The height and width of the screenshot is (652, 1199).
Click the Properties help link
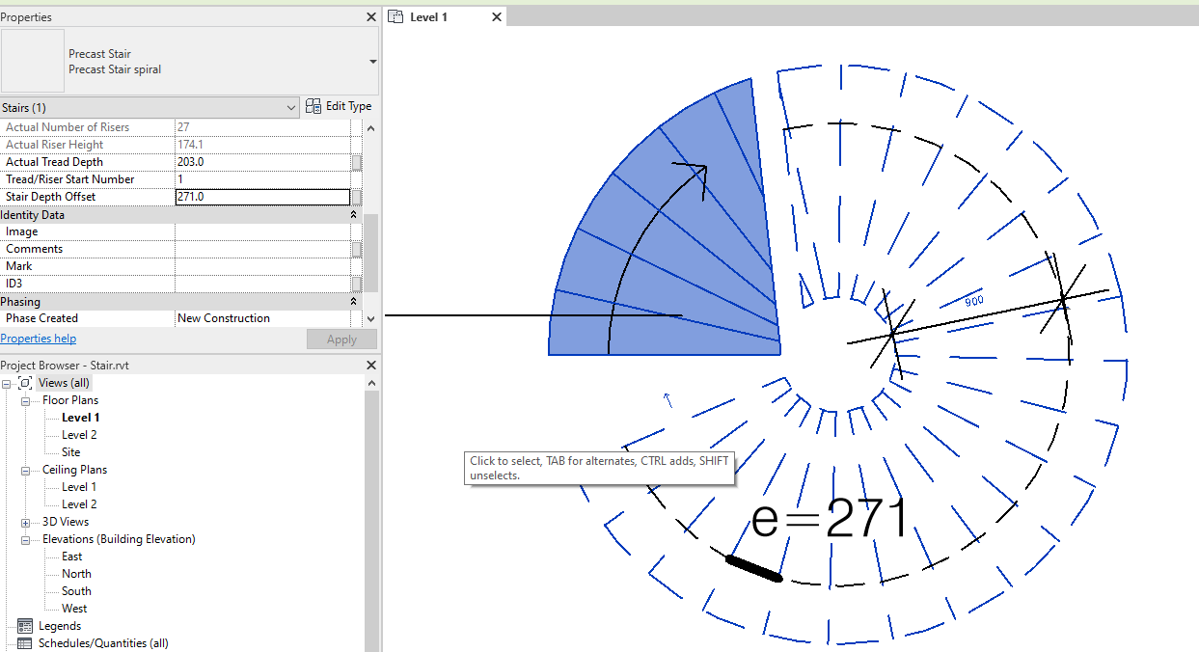click(x=39, y=338)
